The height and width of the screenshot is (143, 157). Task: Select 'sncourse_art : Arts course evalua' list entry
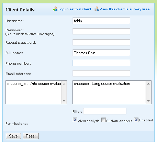[x=34, y=84]
